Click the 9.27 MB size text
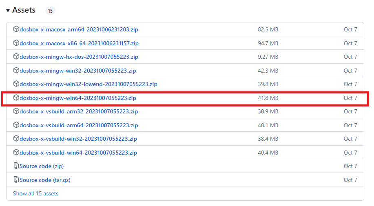 tap(268, 57)
